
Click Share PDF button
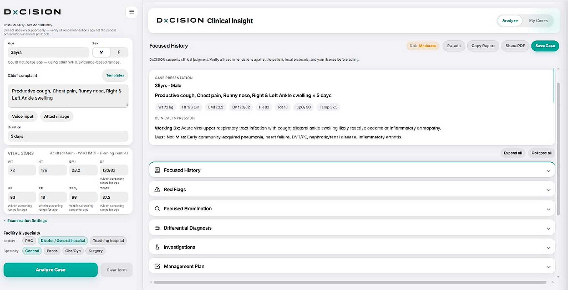(515, 46)
